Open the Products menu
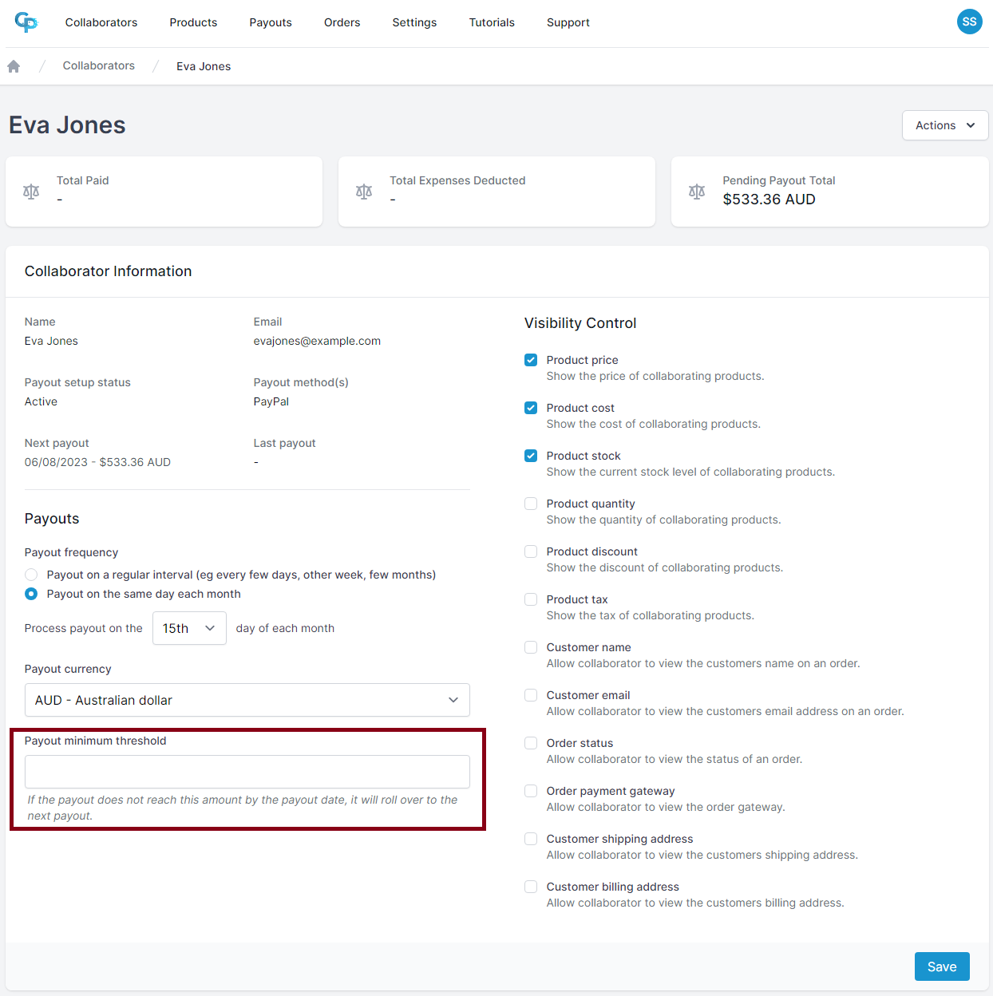The width and height of the screenshot is (993, 996). click(193, 22)
